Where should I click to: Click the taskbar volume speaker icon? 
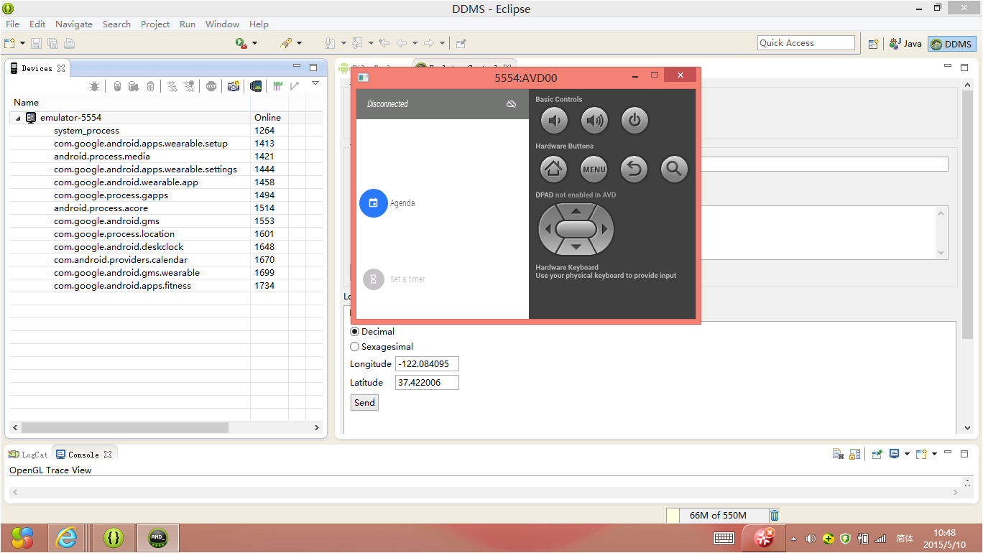click(x=811, y=538)
